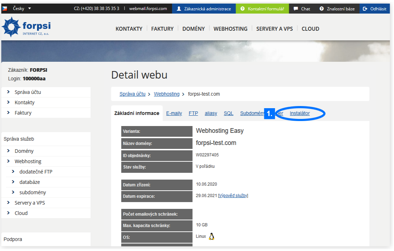394x251 pixels.
Task: Click order ID W02297405
Action: click(x=207, y=155)
